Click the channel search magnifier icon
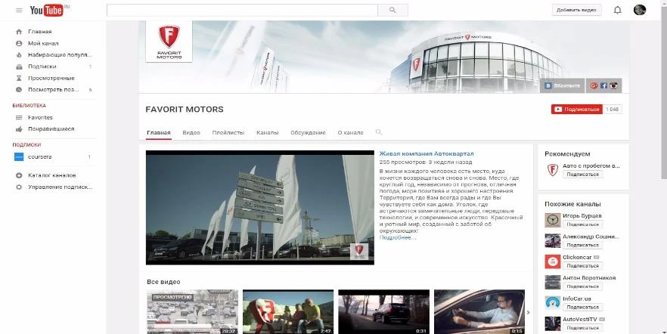This screenshot has width=667, height=334. (x=379, y=132)
